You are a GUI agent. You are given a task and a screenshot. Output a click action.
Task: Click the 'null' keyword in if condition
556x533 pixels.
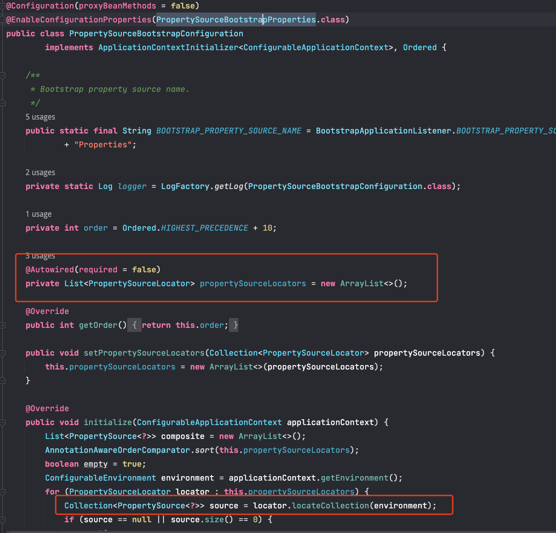142,520
